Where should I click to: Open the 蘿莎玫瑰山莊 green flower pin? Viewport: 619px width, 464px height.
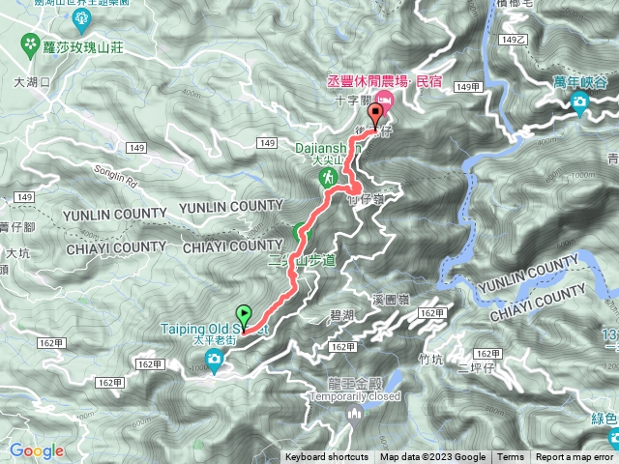(x=30, y=45)
